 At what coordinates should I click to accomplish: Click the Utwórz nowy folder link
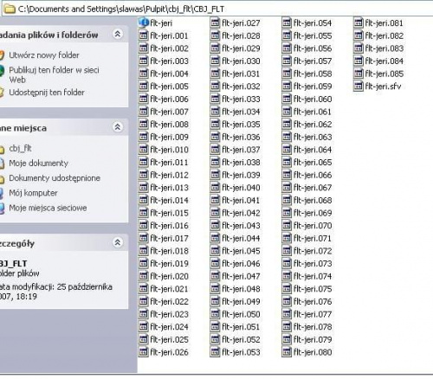pos(44,55)
